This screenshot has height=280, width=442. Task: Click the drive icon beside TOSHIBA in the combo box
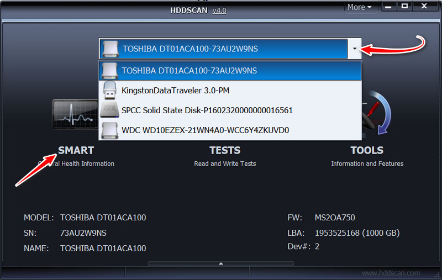(110, 49)
